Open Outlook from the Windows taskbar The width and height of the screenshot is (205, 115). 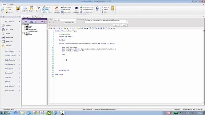pyautogui.click(x=16, y=113)
